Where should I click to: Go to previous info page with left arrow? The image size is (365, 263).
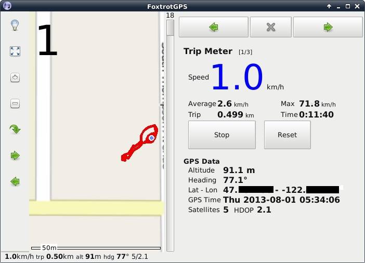214,27
